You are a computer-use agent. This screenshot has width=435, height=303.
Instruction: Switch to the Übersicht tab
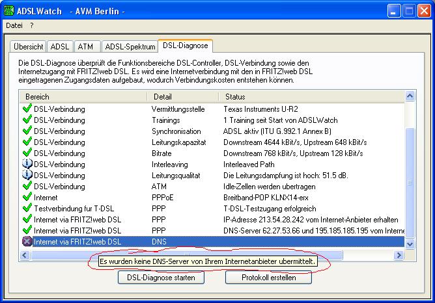pyautogui.click(x=28, y=47)
